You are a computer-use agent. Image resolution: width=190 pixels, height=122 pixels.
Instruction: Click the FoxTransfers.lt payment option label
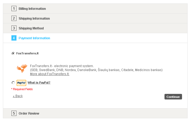pyautogui.click(x=27, y=53)
